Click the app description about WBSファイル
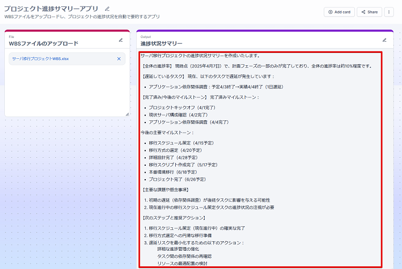 [82, 17]
